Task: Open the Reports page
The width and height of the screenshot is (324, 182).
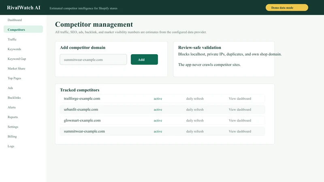Action: [x=13, y=117]
